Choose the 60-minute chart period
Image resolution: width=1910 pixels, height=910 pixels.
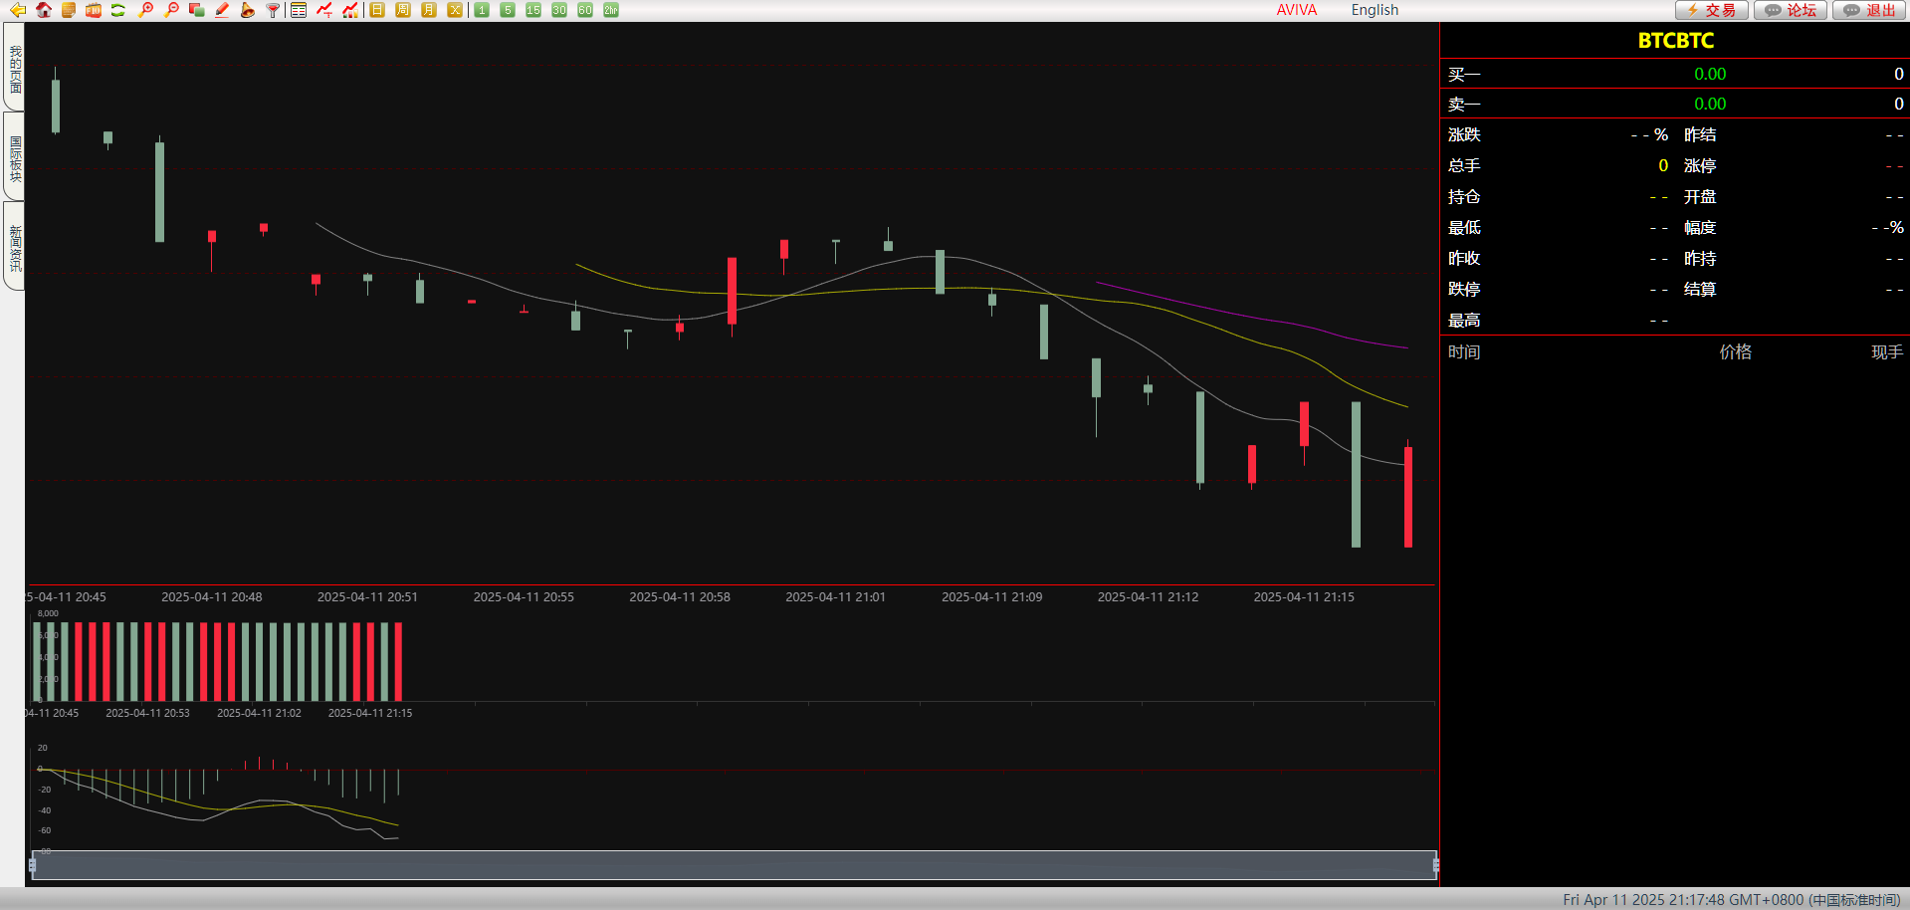[x=585, y=10]
